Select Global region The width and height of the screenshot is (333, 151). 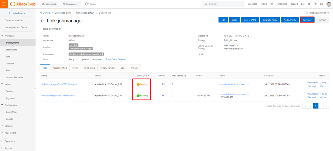click(x=91, y=4)
